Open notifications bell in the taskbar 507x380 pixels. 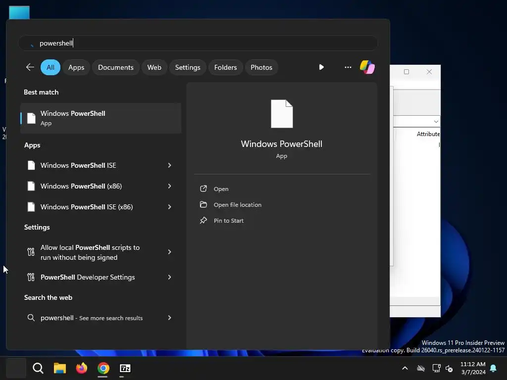click(494, 368)
